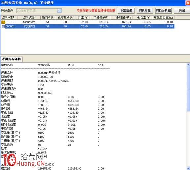The width and height of the screenshot is (190, 170).
Task: Click the 胜率 value 52.04% in details
Action: pyautogui.click(x=43, y=149)
